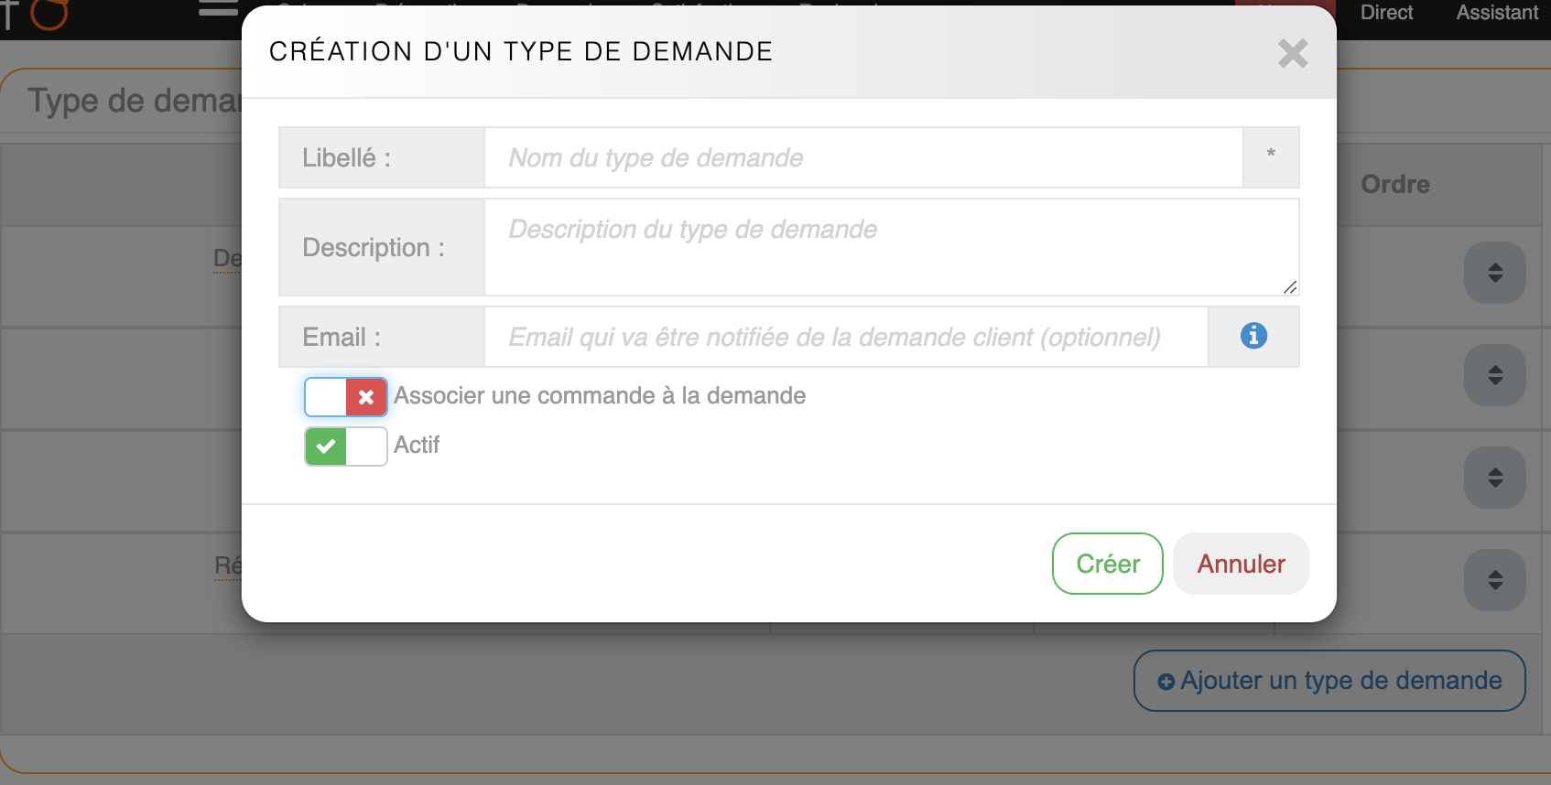This screenshot has height=785, width=1551.
Task: Click the Ordre column header
Action: [x=1394, y=185]
